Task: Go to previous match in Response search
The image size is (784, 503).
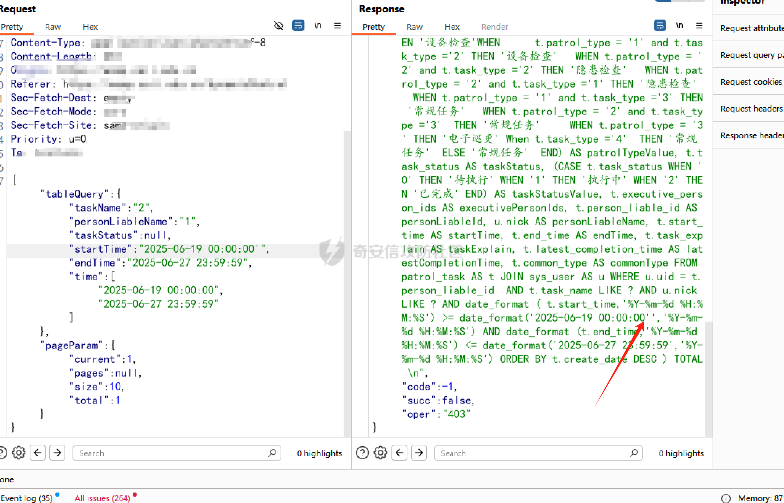Action: click(399, 453)
